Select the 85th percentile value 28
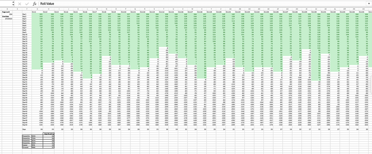The height and width of the screenshot is (154, 372). point(48,140)
